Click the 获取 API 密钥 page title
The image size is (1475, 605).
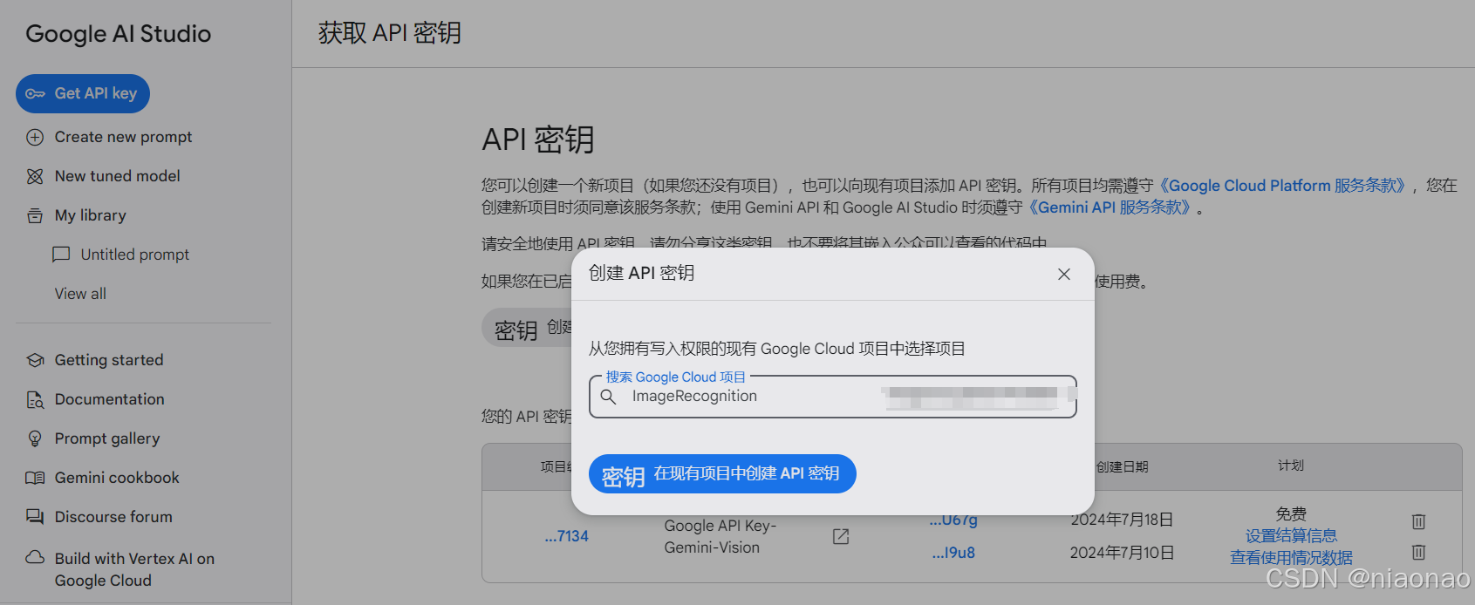coord(390,33)
